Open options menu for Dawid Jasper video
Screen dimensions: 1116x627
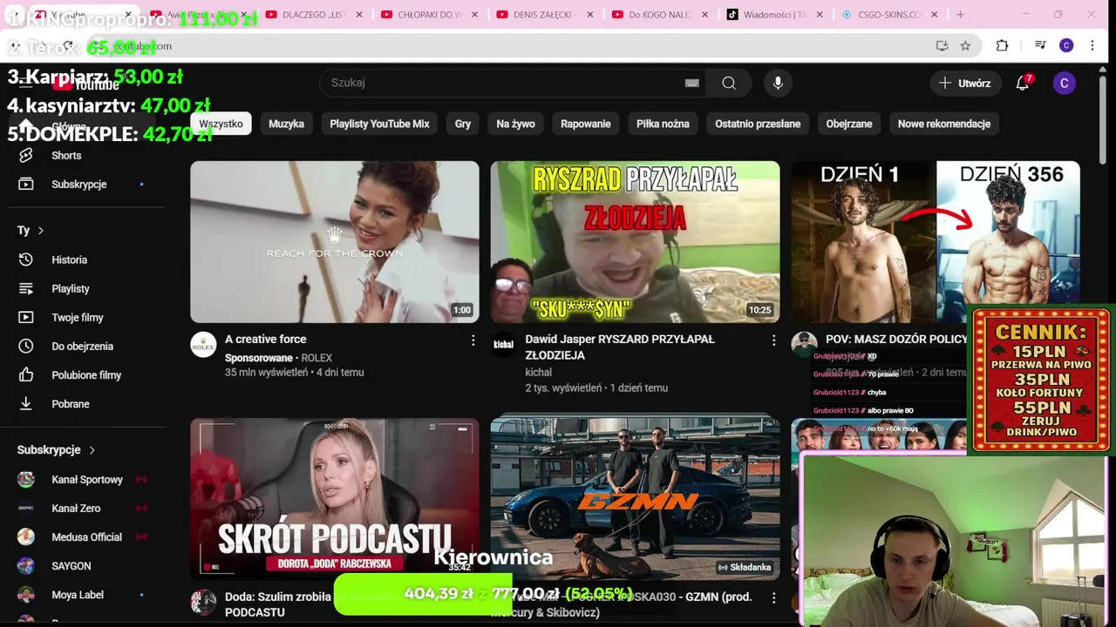pos(773,340)
